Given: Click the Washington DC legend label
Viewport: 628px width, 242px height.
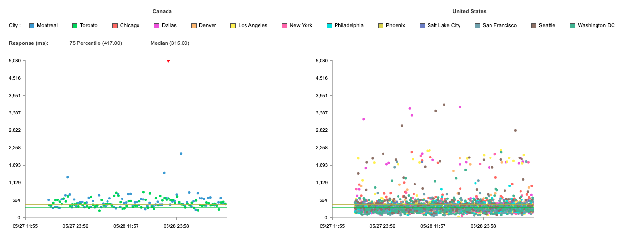Looking at the screenshot, I should point(596,26).
